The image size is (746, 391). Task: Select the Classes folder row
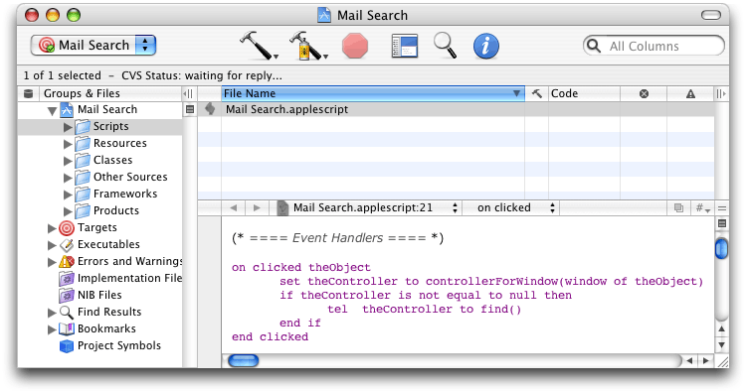(x=99, y=160)
